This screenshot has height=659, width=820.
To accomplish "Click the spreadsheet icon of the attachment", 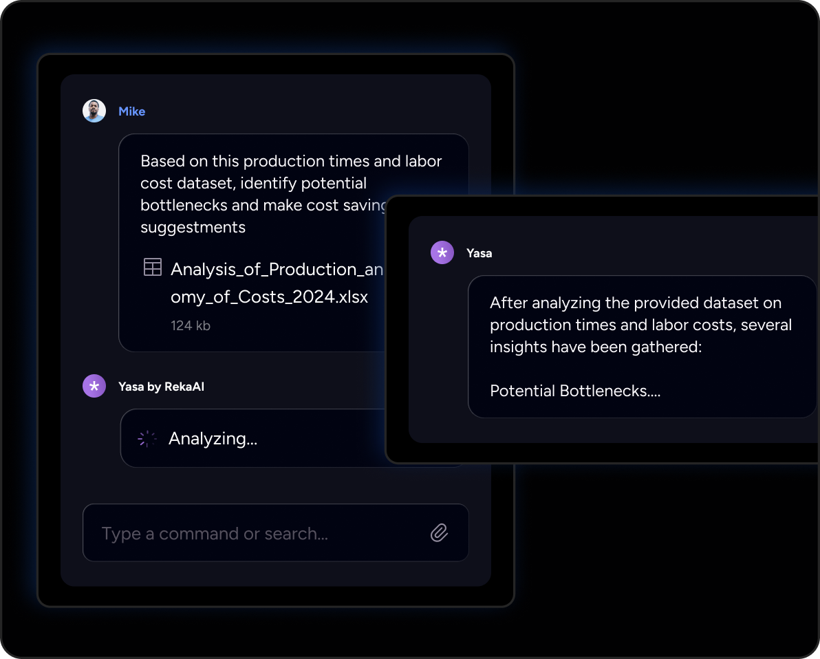I will 152,268.
